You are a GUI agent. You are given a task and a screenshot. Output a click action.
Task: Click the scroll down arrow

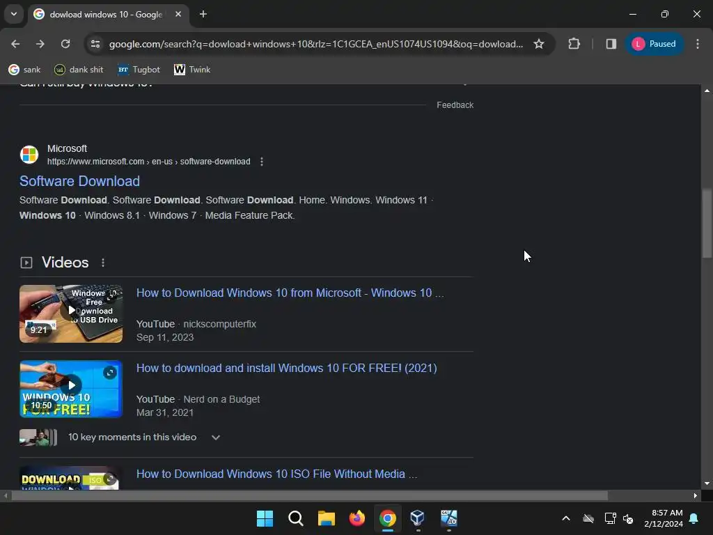pyautogui.click(x=707, y=483)
